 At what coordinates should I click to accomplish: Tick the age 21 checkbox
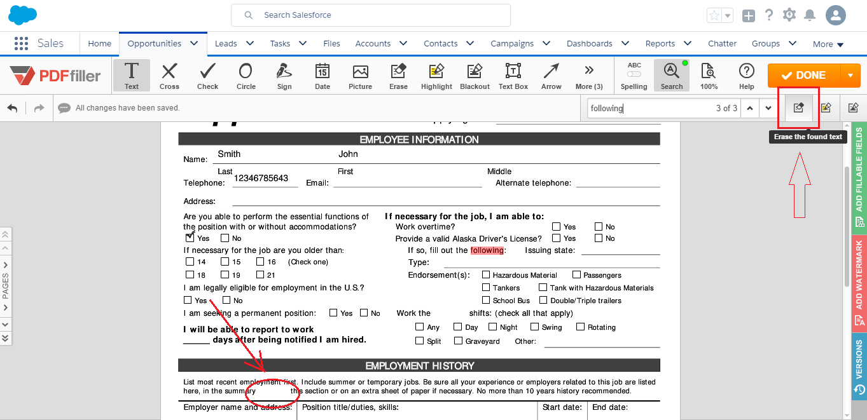pos(260,274)
